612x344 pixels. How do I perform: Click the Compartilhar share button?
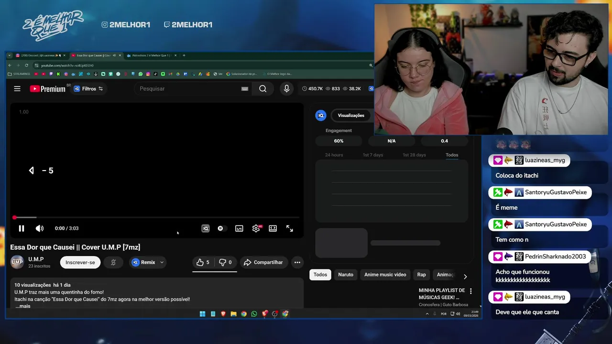click(x=263, y=262)
